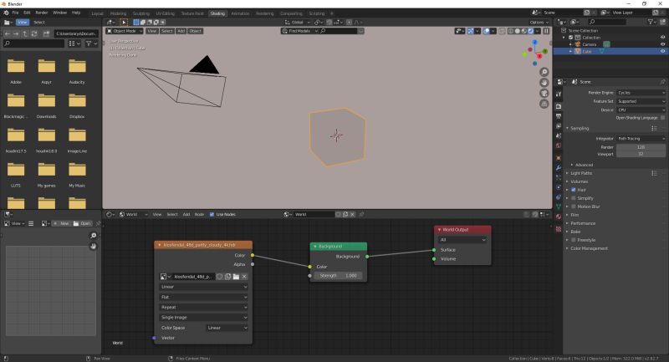This screenshot has height=362, width=669.
Task: Select wireframe viewport shading icon
Action: click(510, 31)
